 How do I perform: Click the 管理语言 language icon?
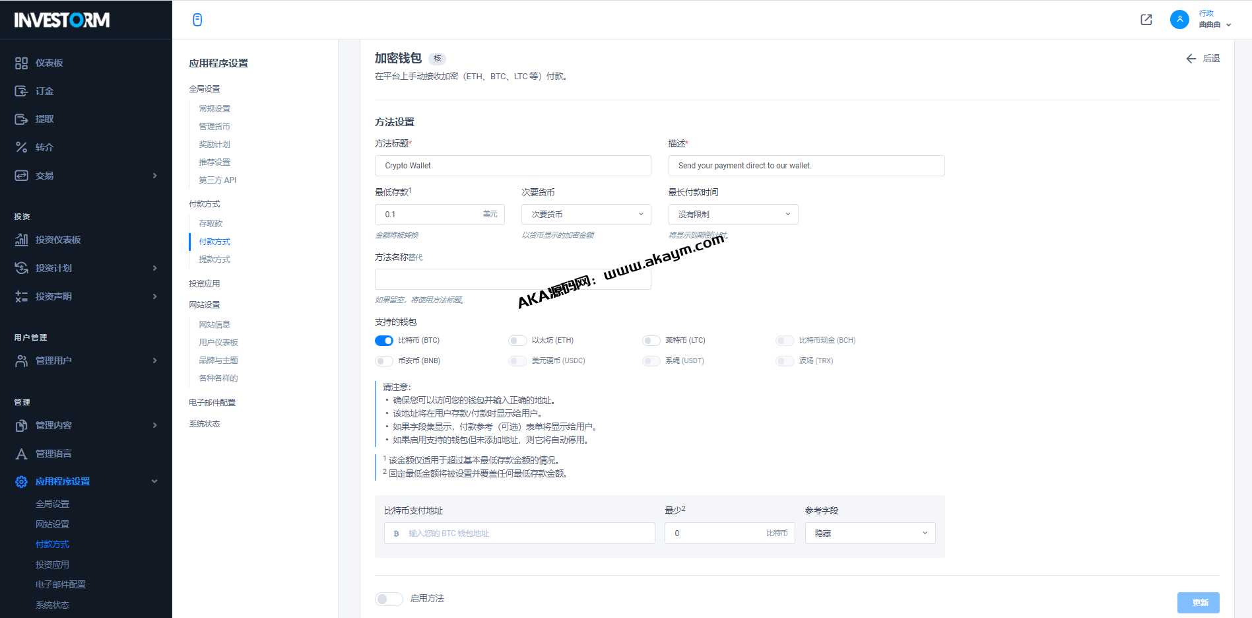(21, 454)
